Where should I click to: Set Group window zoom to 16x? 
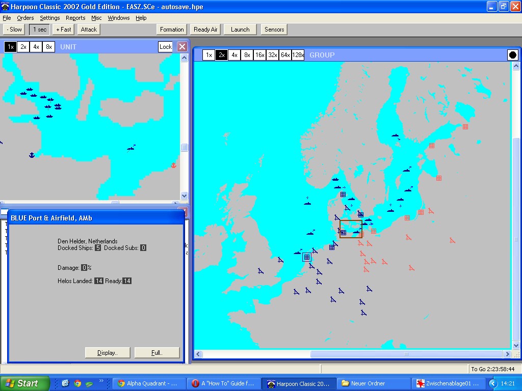coord(259,55)
